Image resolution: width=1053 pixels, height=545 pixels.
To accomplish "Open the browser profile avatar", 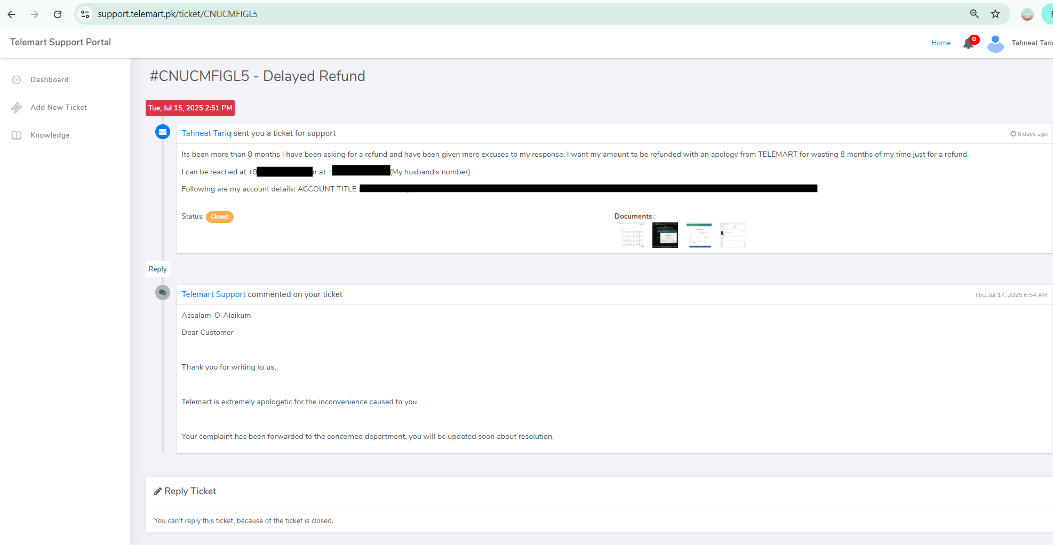I will [x=1027, y=14].
